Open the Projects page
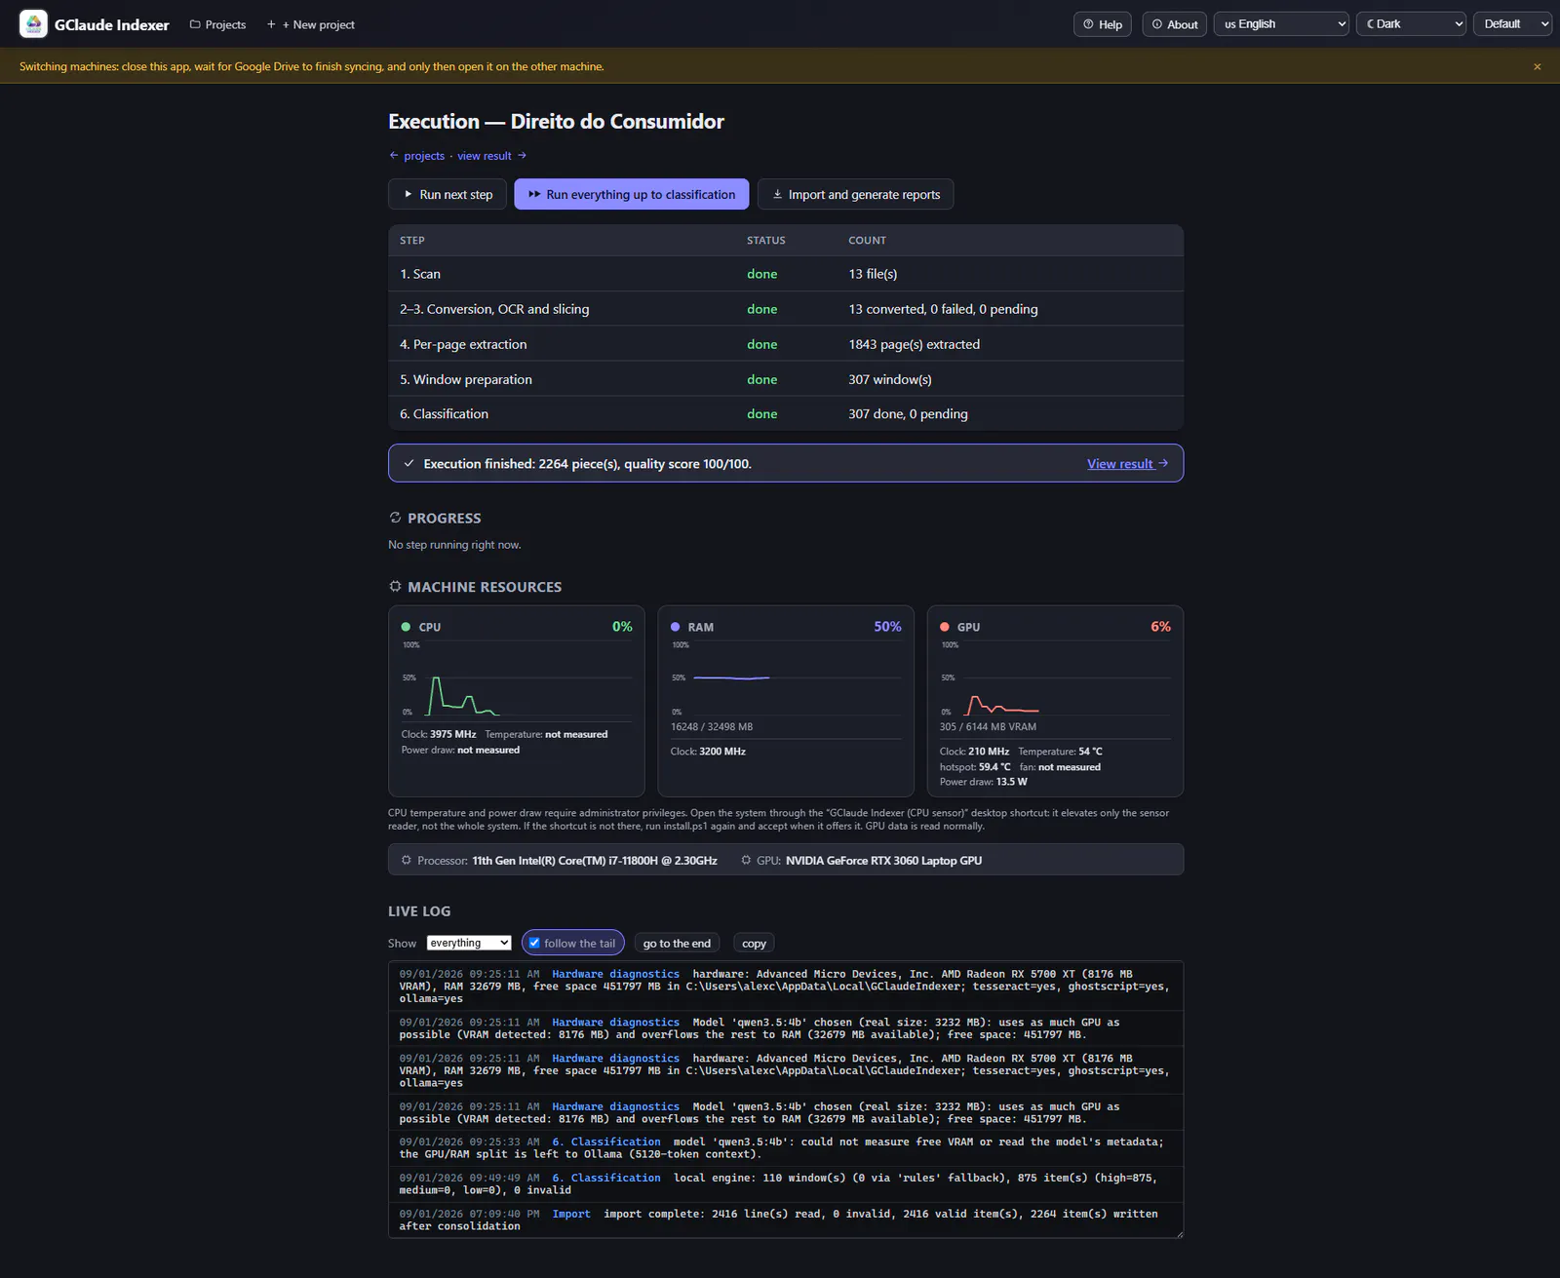Screen dimensions: 1560x1278 (x=217, y=24)
